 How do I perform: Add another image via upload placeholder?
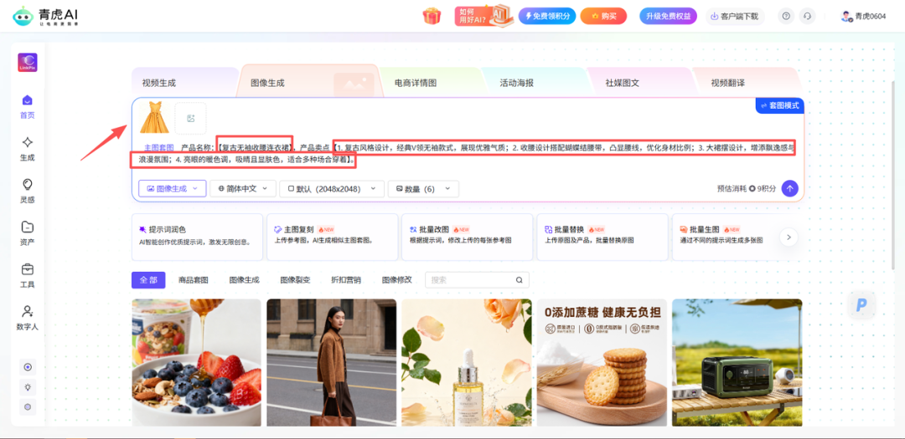[190, 118]
